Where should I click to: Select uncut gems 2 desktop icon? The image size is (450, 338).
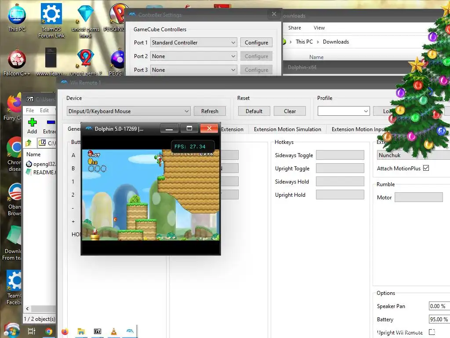coord(86,62)
